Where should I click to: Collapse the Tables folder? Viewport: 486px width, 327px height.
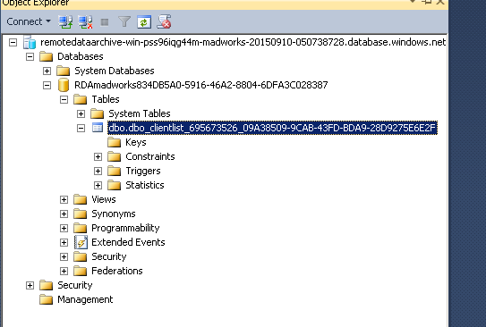64,99
